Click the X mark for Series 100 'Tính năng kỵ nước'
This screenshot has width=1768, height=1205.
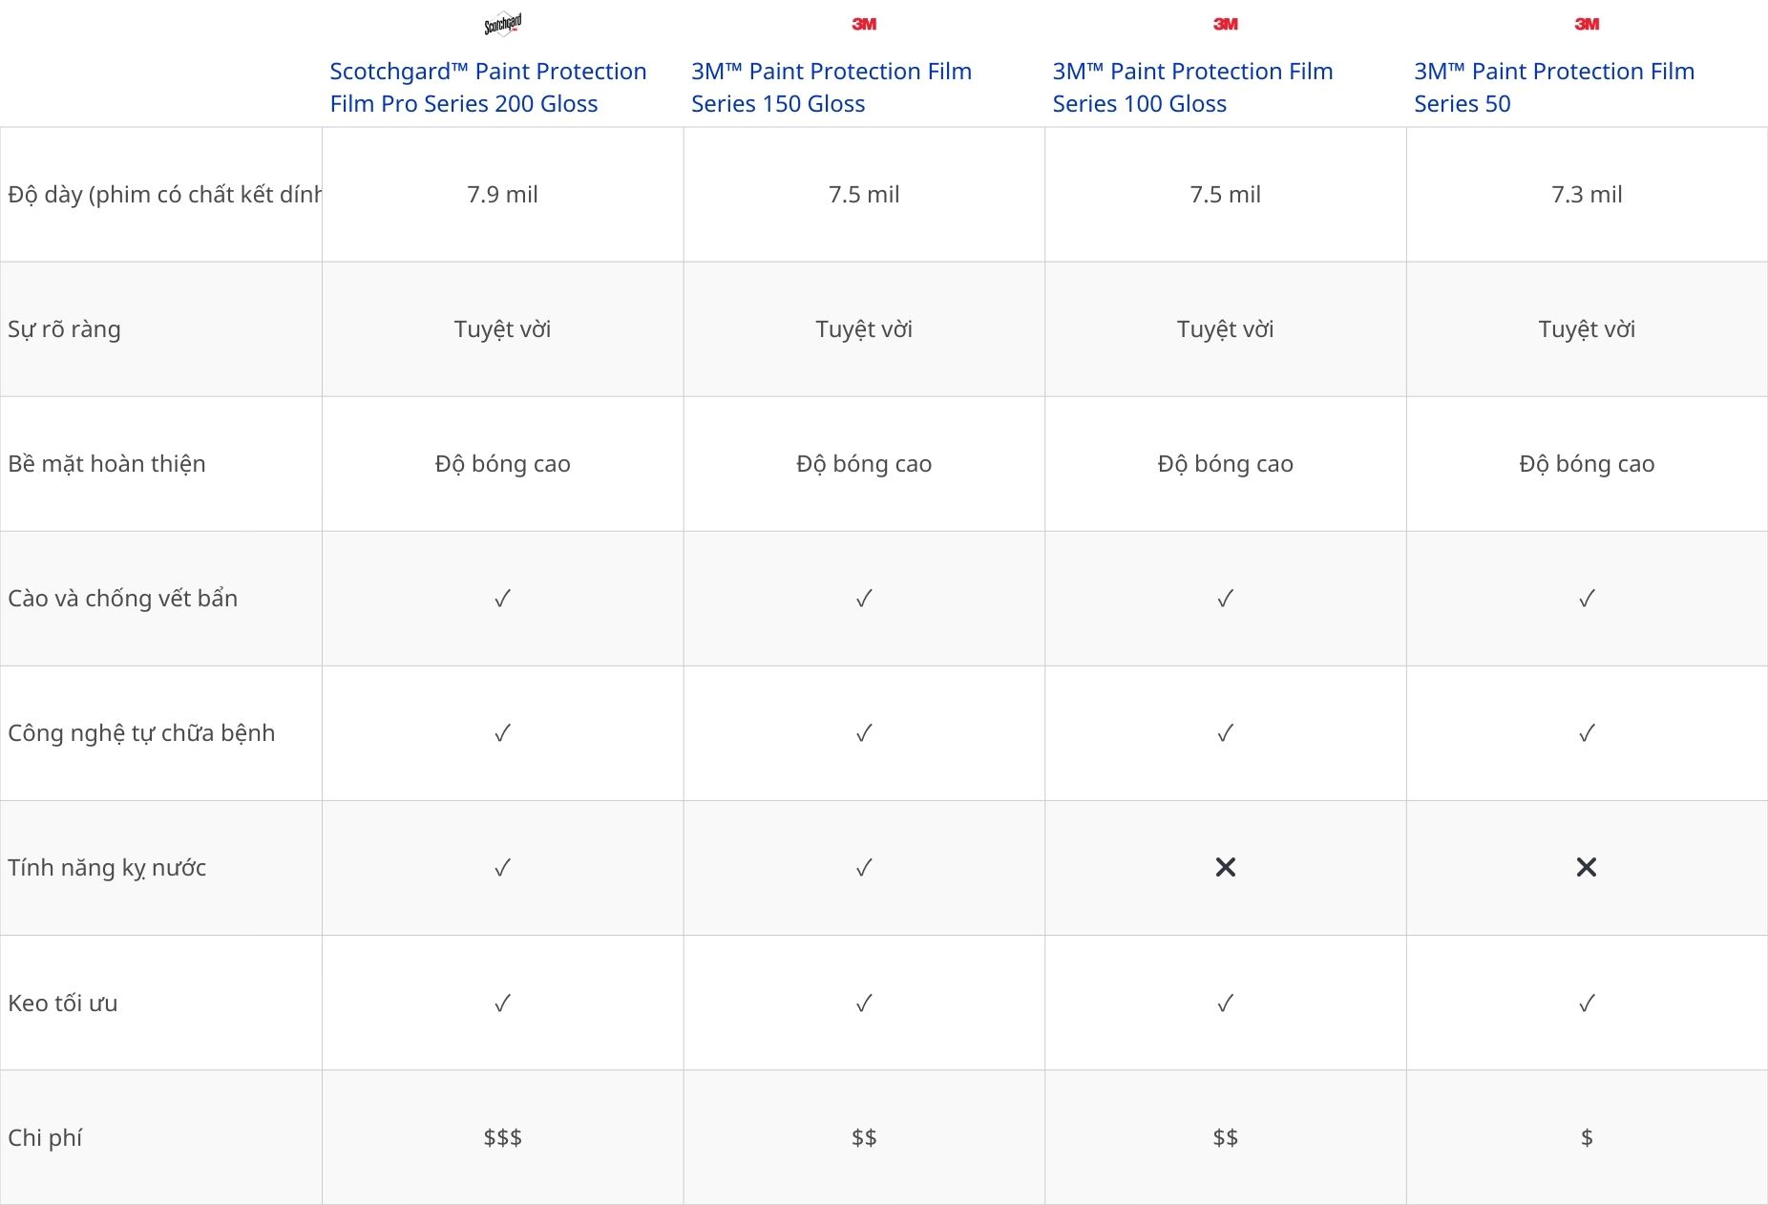(x=1226, y=867)
